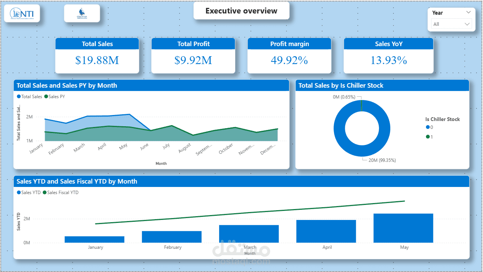Click the 13.93% value

[388, 60]
